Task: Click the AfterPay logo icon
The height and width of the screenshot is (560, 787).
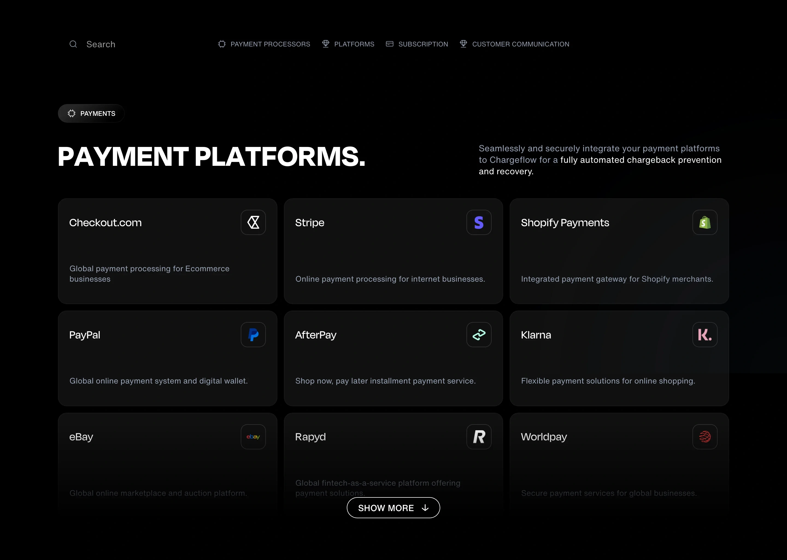Action: tap(479, 334)
